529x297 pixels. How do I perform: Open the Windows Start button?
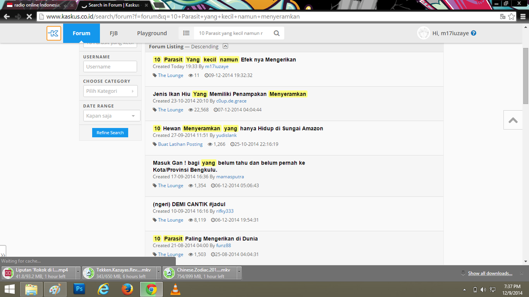tap(9, 290)
